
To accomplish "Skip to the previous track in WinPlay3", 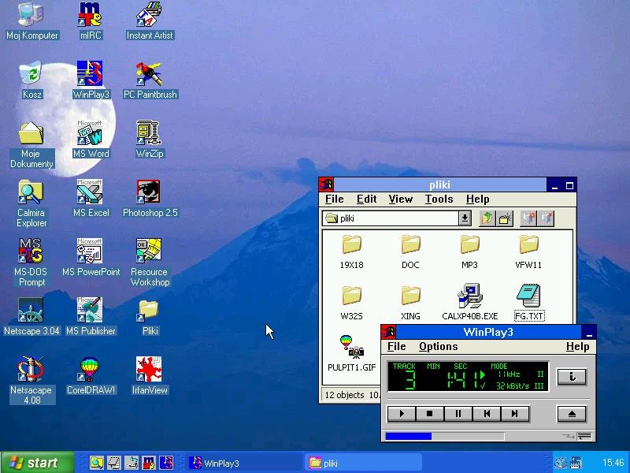I will click(487, 413).
